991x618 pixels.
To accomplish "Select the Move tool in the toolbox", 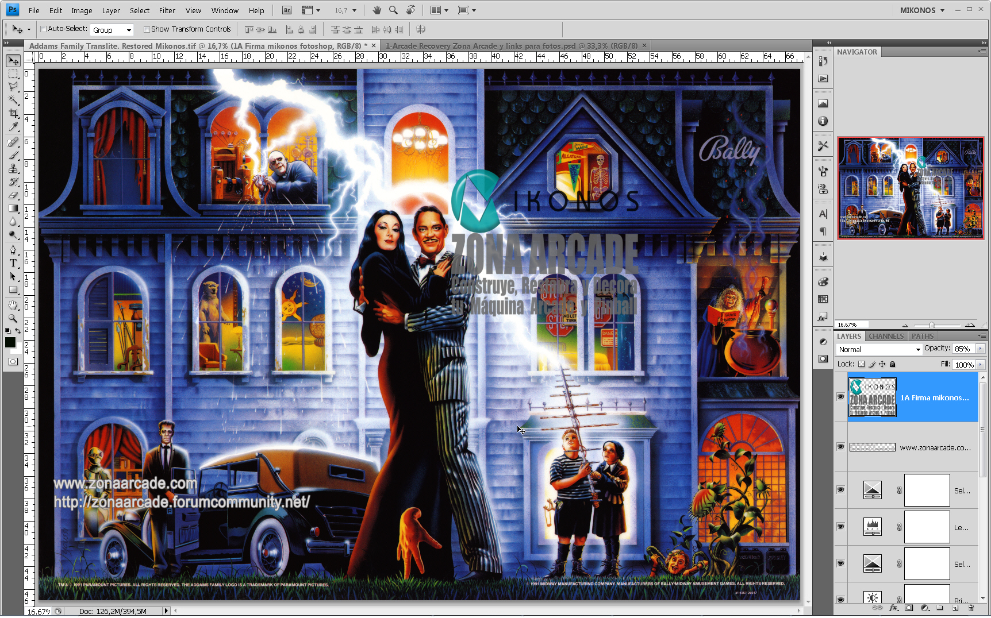I will (x=13, y=61).
